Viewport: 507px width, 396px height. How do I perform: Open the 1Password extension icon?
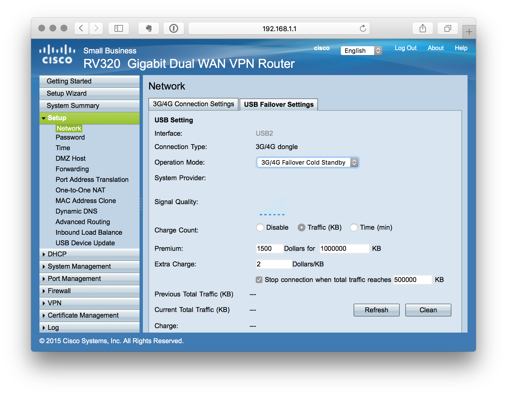[174, 28]
